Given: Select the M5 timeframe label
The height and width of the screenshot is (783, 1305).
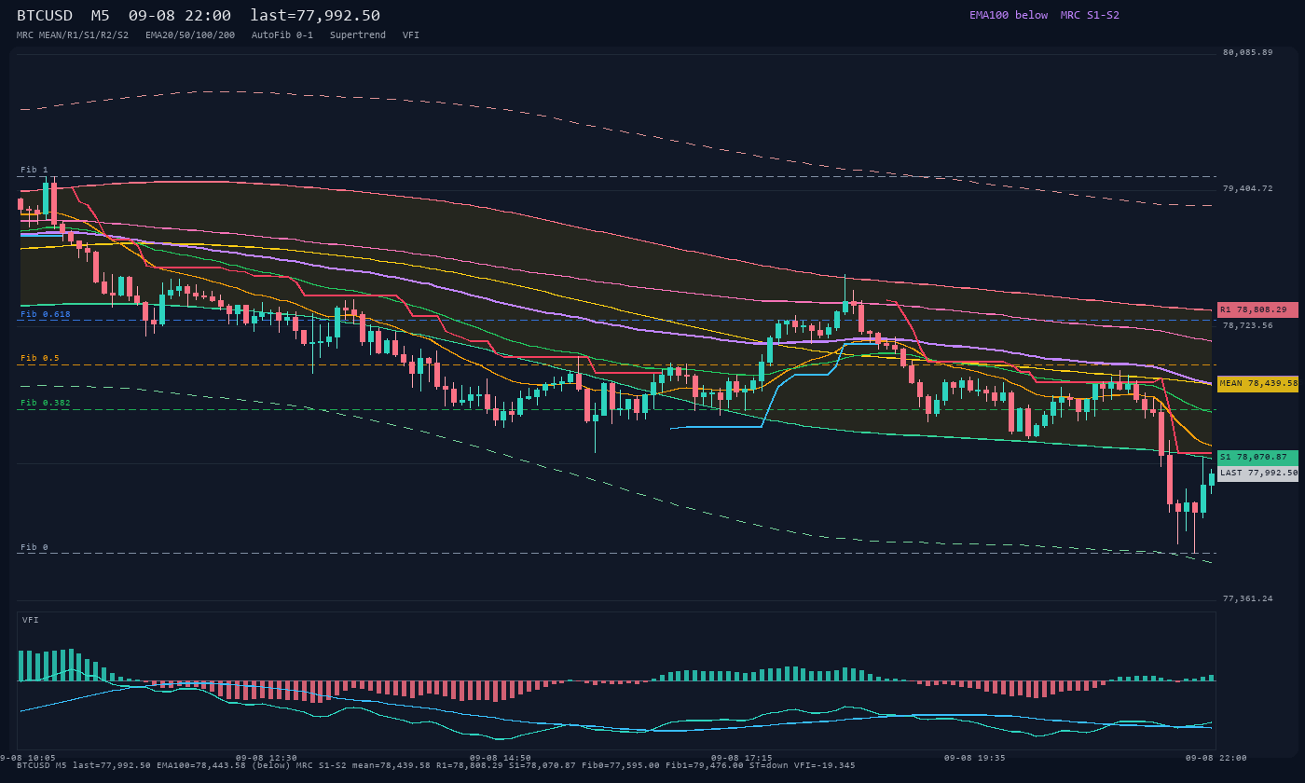Looking at the screenshot, I should tap(100, 15).
